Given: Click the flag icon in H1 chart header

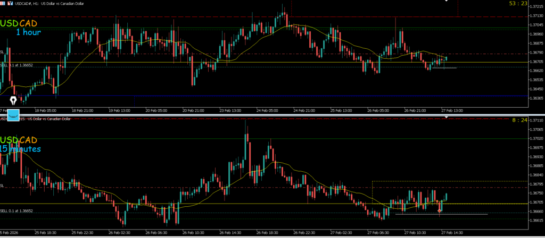Looking at the screenshot, I should pyautogui.click(x=3, y=4).
